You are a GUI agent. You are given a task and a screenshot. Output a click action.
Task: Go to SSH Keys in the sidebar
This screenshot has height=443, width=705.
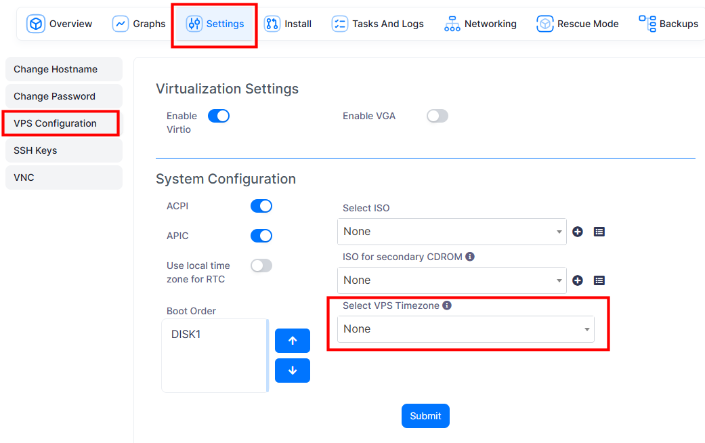pos(64,150)
